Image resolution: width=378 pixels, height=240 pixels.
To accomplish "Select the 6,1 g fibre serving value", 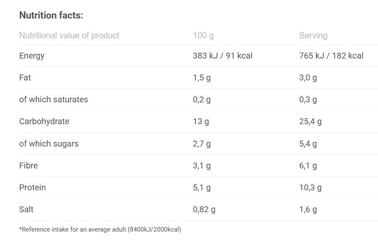I will tap(308, 166).
